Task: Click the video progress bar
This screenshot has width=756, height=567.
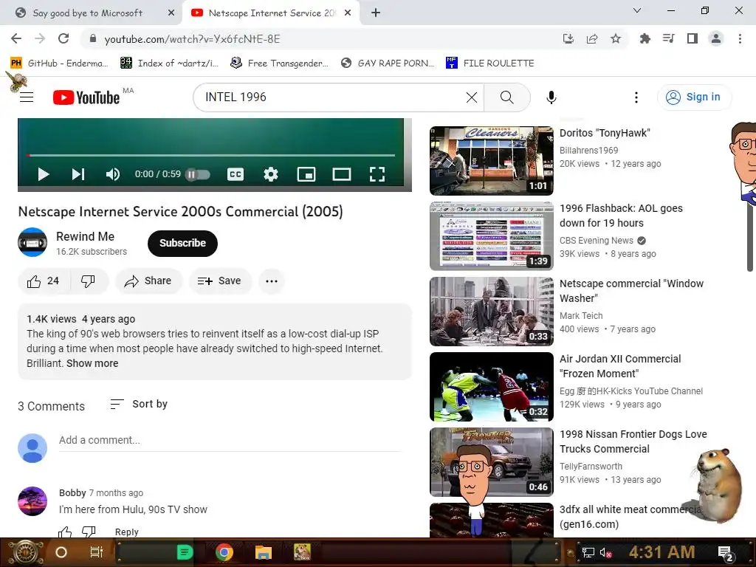Action: 210,155
